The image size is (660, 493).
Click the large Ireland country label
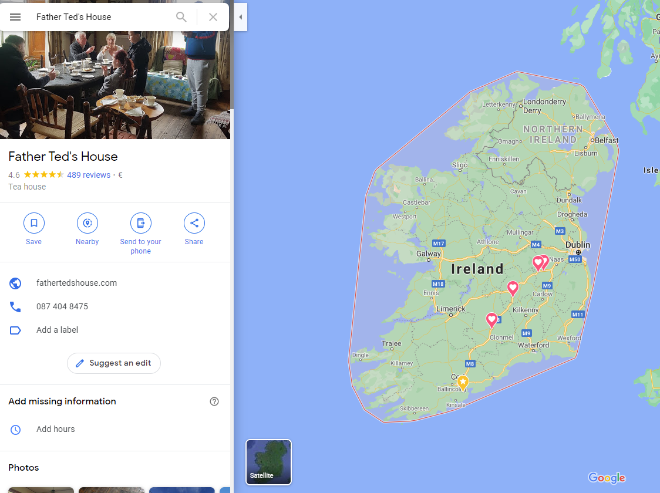477,269
